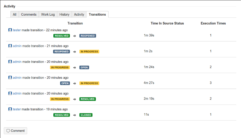Select the Transitions tab

(98, 14)
